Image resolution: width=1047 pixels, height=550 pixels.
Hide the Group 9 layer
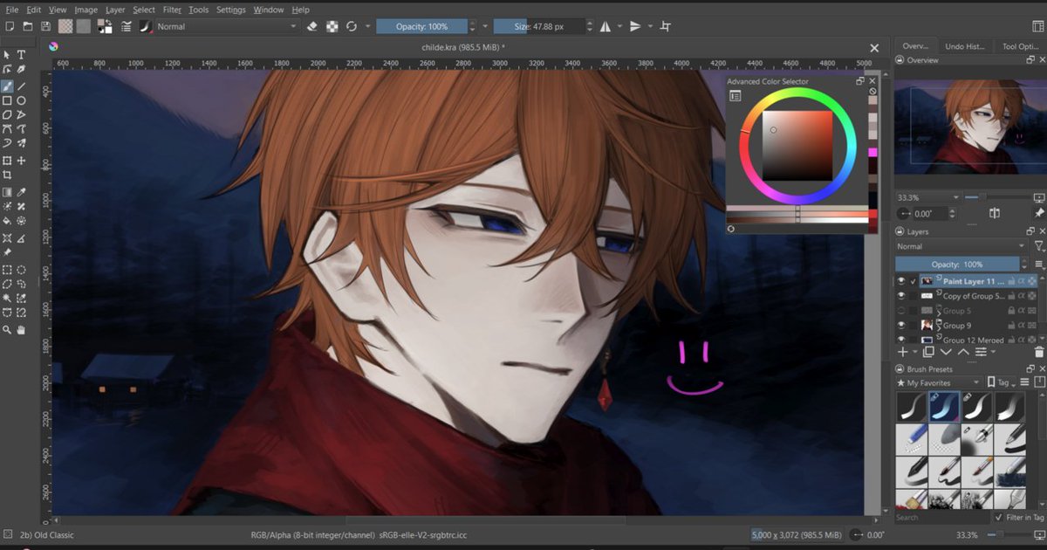(x=901, y=326)
